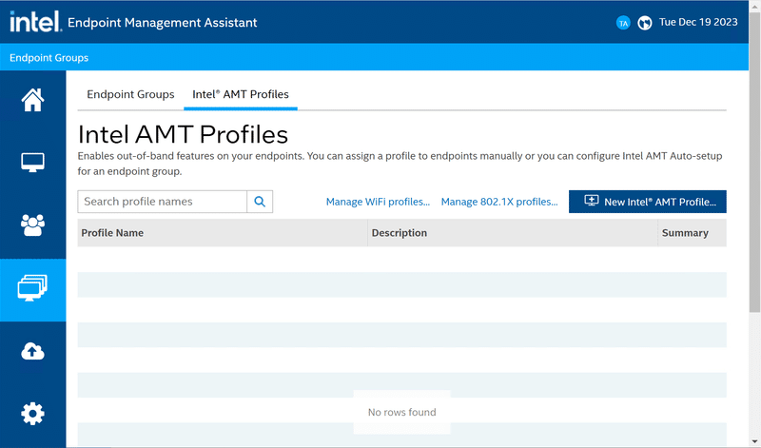Open Manage 802.1X profiles link

point(499,202)
